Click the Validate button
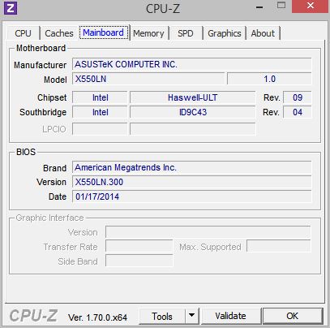The width and height of the screenshot is (330, 328). pos(230,316)
